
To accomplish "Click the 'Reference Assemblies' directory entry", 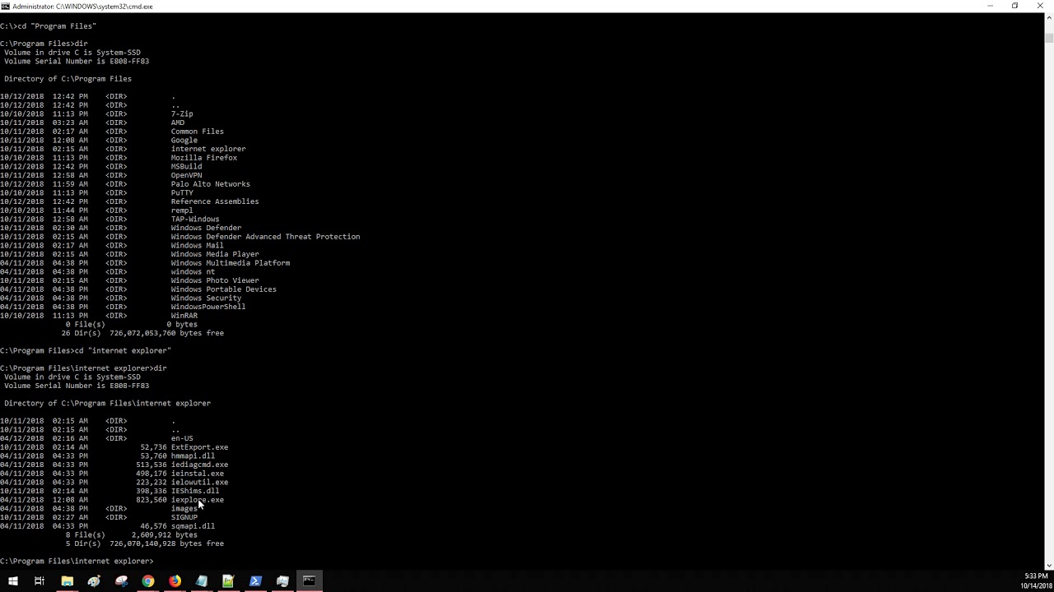I will [215, 201].
